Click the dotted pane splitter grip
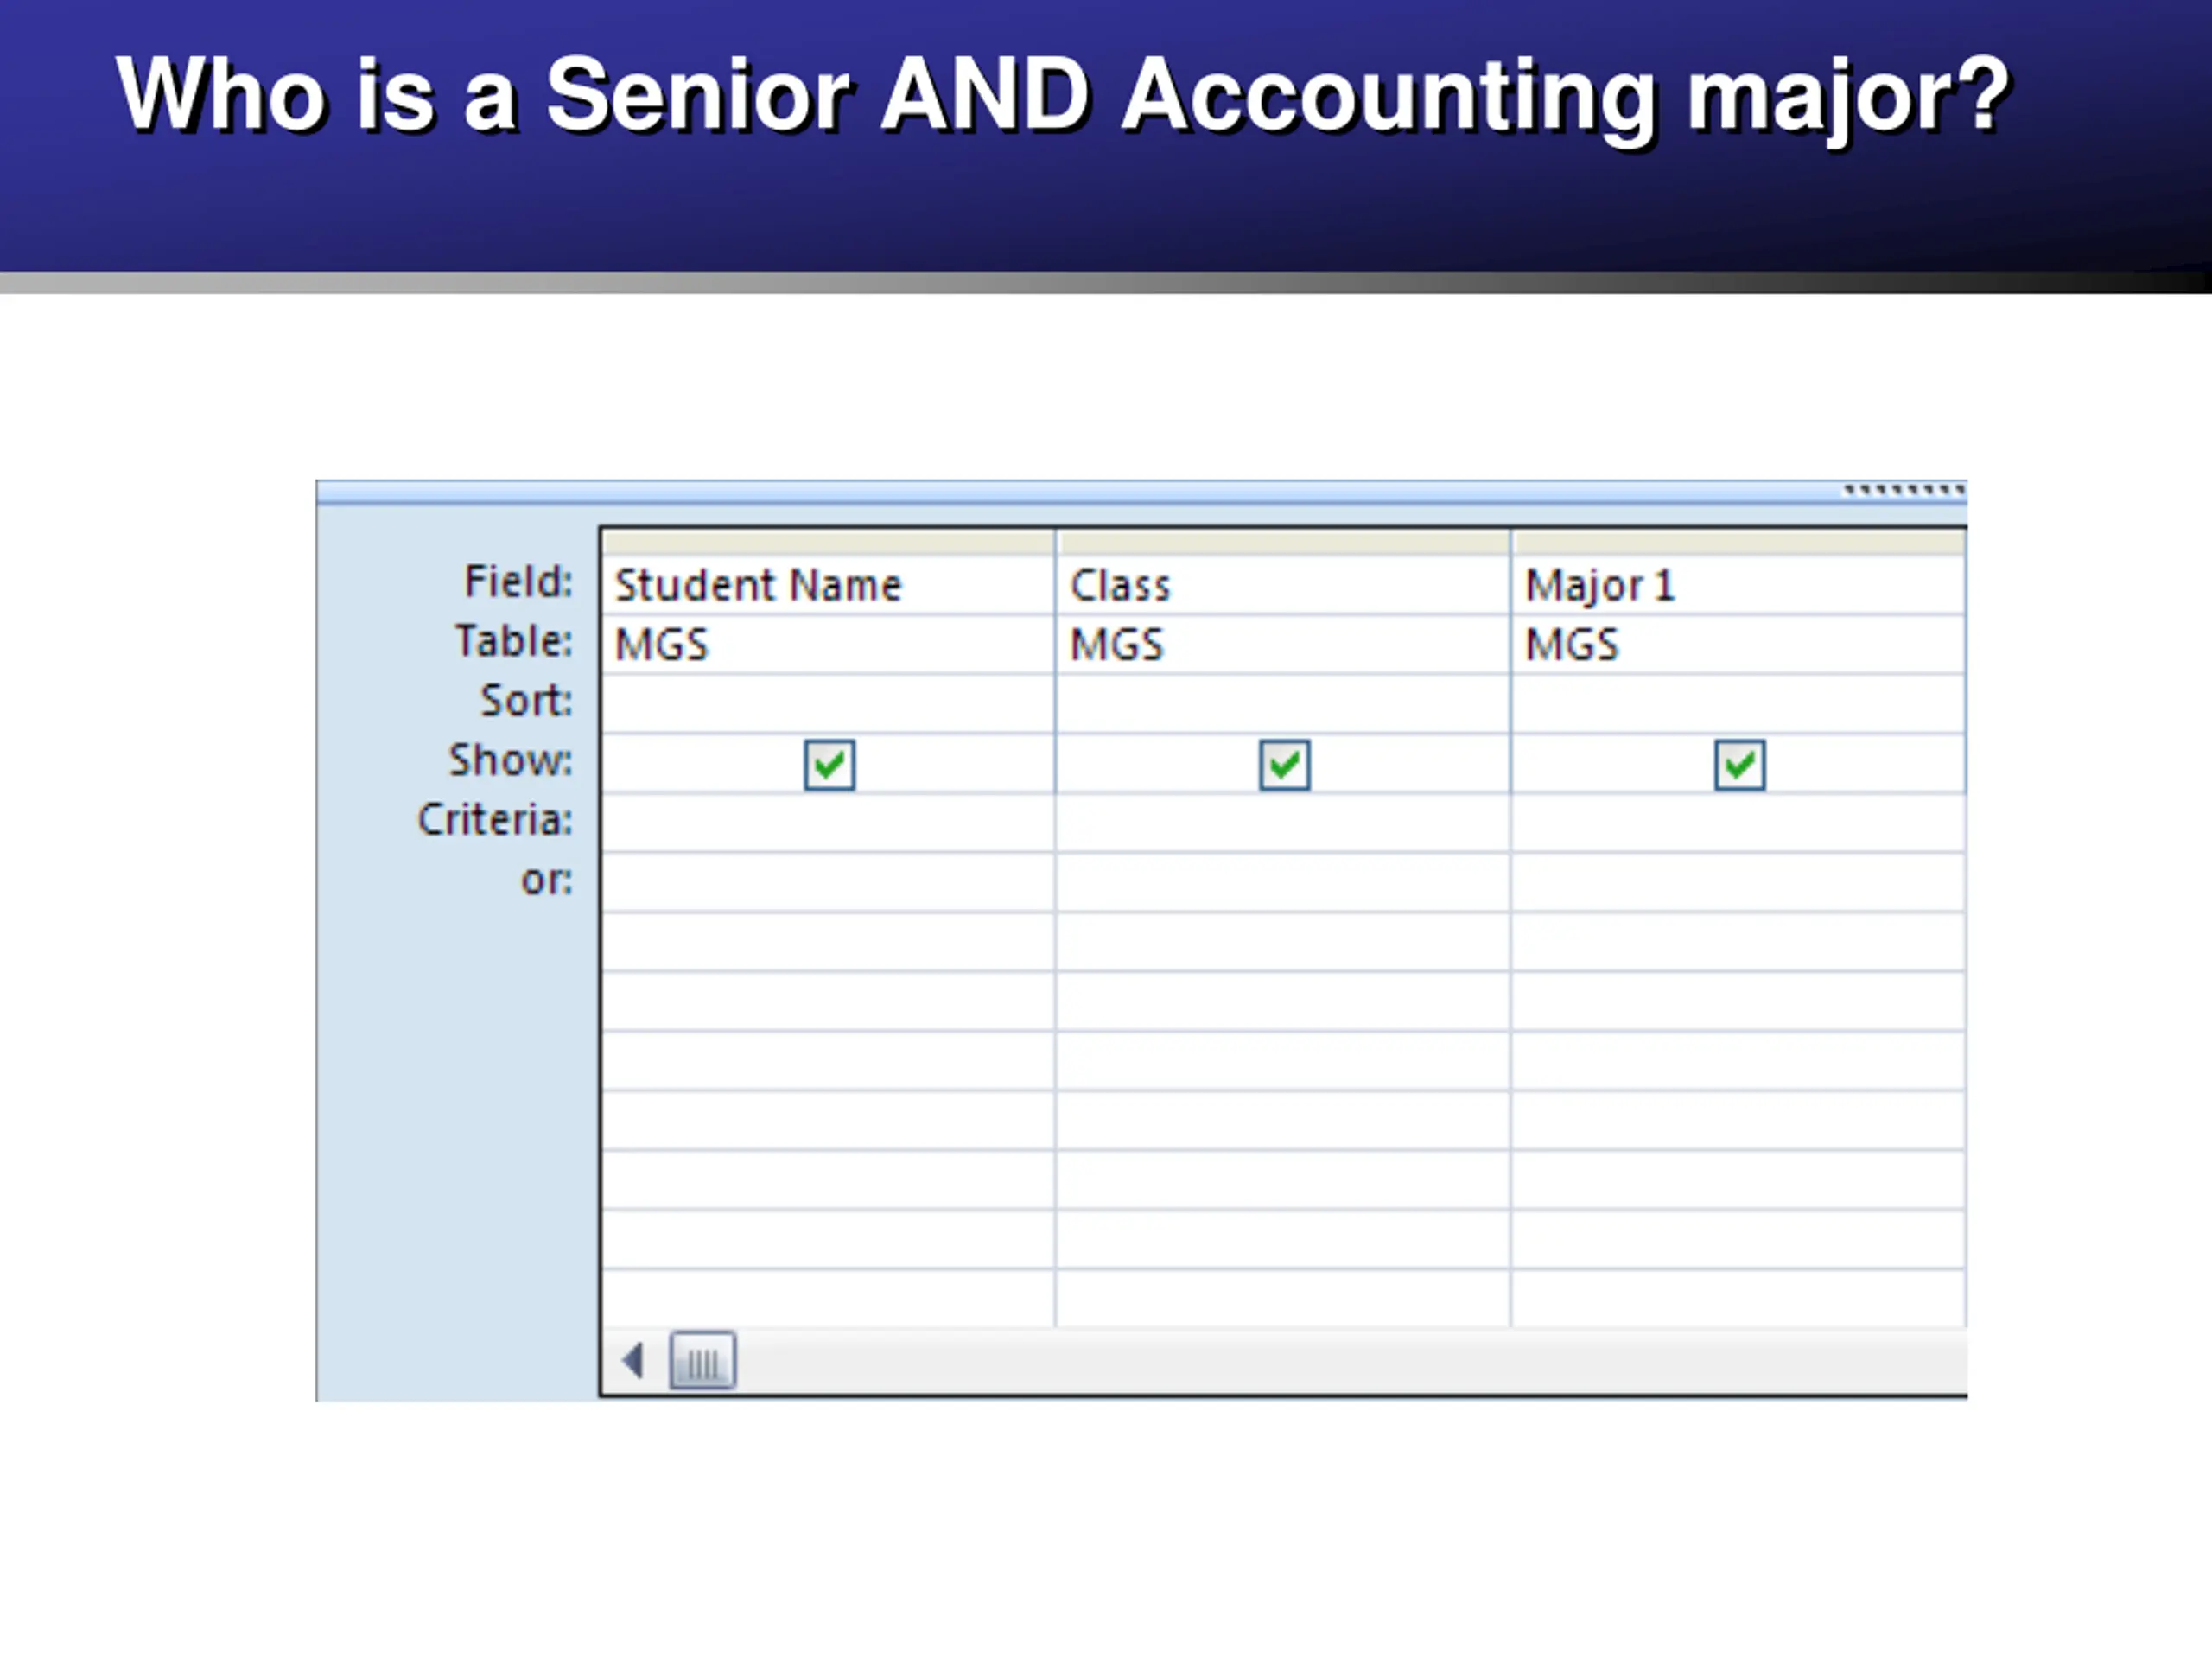The width and height of the screenshot is (2212, 1659). pos(1904,490)
